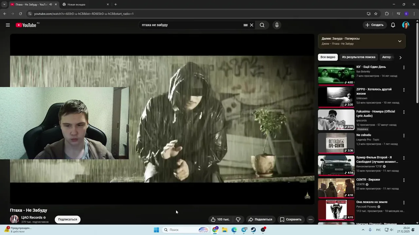Open Chrome media control icon
Screen dimensions: 419x235
pyautogui.click(x=398, y=14)
